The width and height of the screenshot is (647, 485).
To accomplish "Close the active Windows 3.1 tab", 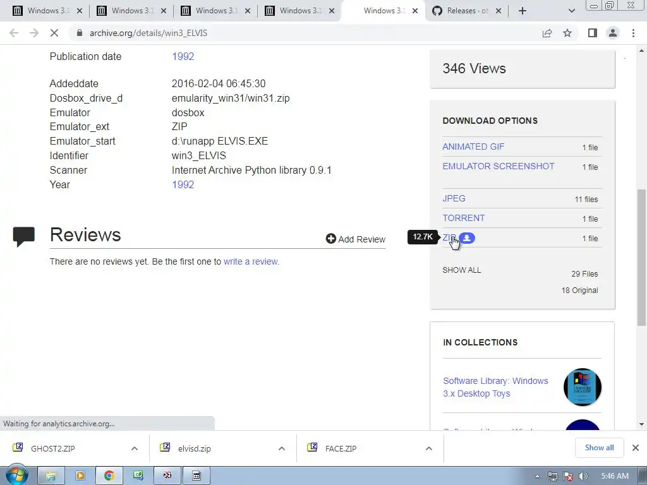I will click(415, 11).
